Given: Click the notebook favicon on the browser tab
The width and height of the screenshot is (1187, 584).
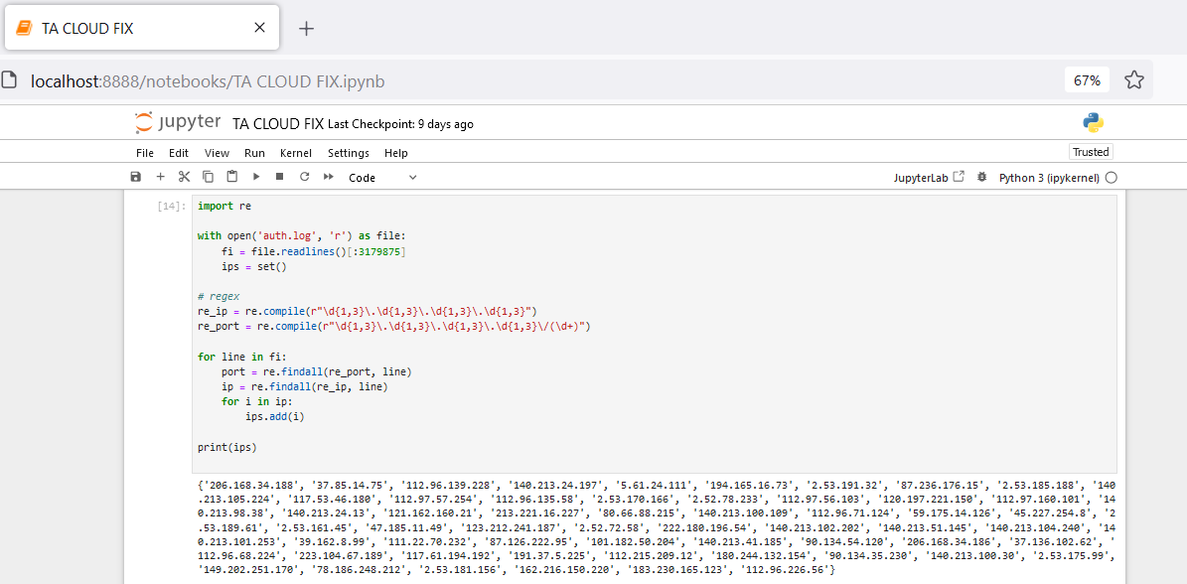Looking at the screenshot, I should tap(24, 28).
